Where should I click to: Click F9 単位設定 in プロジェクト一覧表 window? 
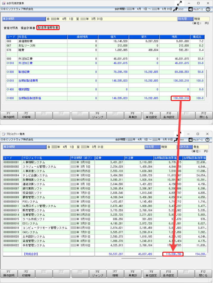pos(151,273)
